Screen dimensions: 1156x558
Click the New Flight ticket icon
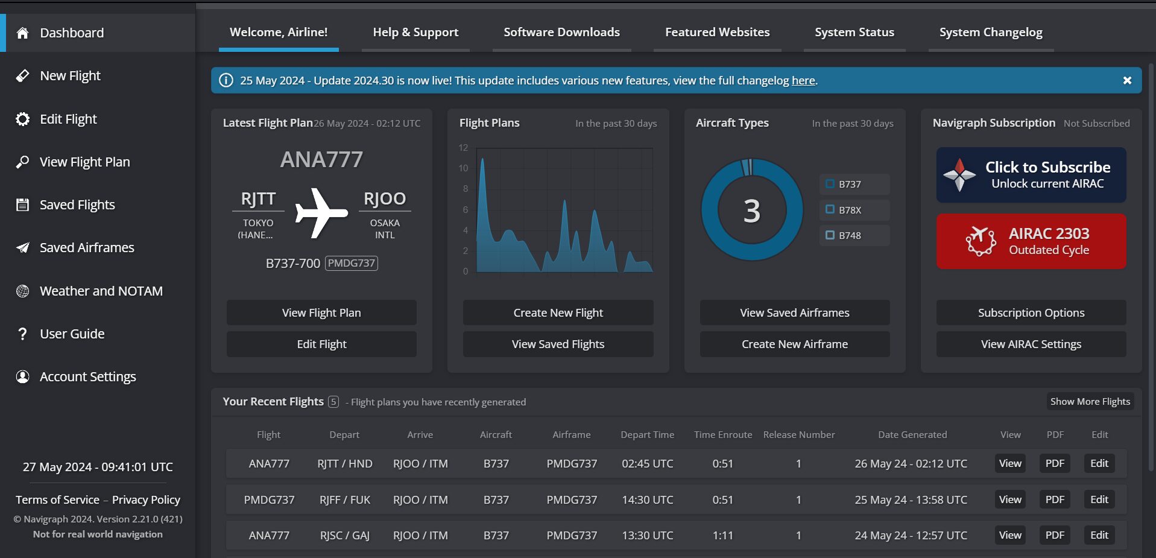pyautogui.click(x=22, y=76)
